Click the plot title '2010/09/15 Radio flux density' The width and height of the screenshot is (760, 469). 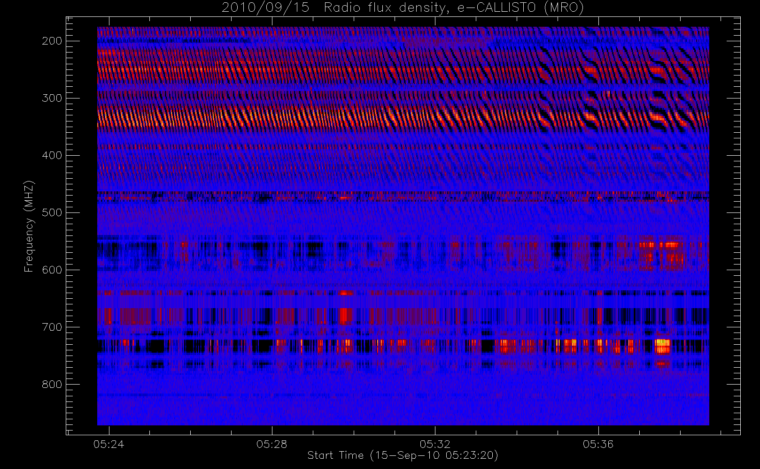pyautogui.click(x=403, y=8)
